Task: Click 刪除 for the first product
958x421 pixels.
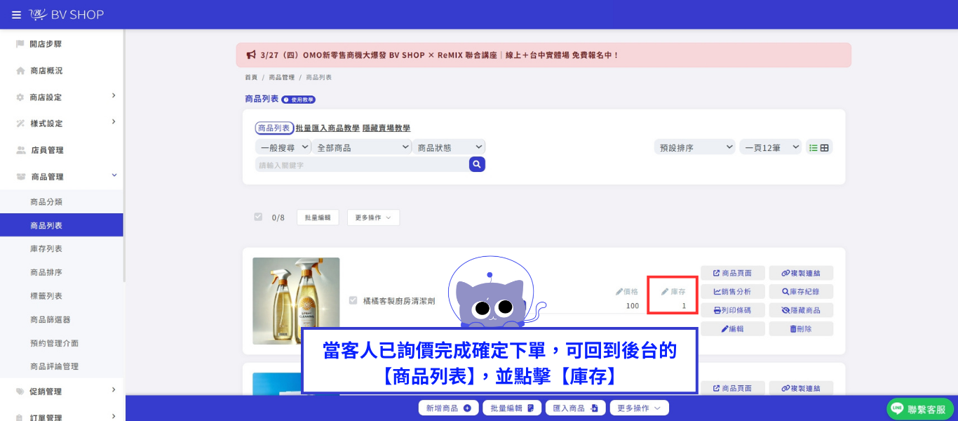Action: (801, 328)
